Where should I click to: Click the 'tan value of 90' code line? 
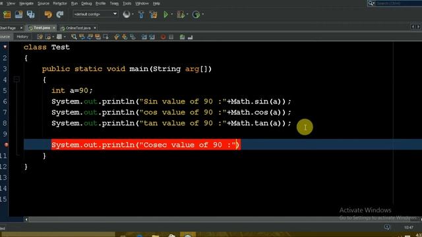(x=171, y=123)
